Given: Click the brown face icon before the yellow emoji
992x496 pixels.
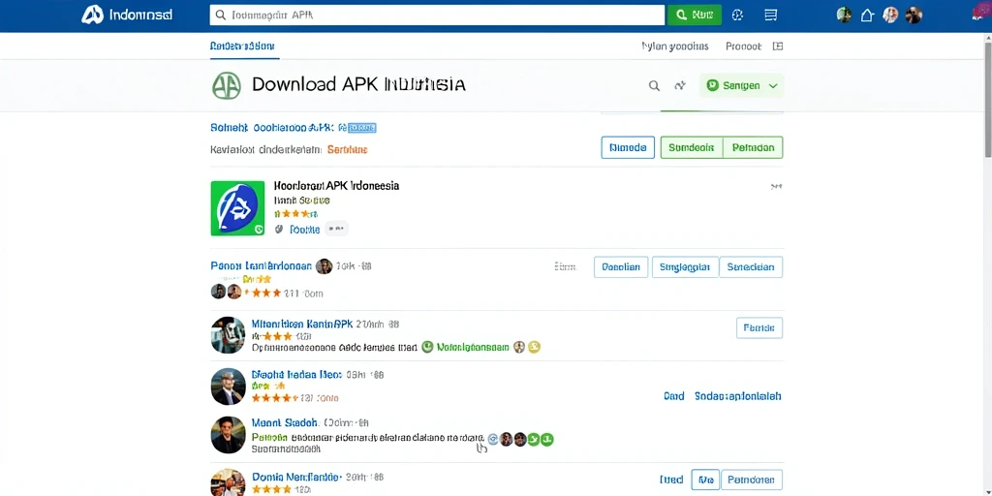Looking at the screenshot, I should tap(519, 347).
